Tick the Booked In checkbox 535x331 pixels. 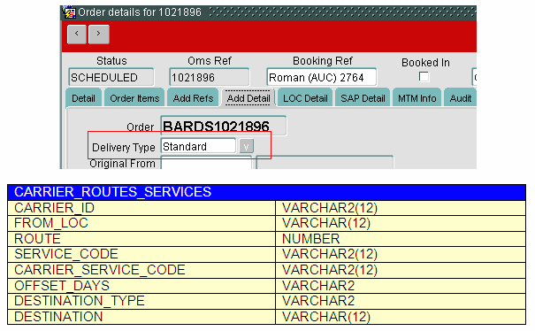tap(424, 76)
